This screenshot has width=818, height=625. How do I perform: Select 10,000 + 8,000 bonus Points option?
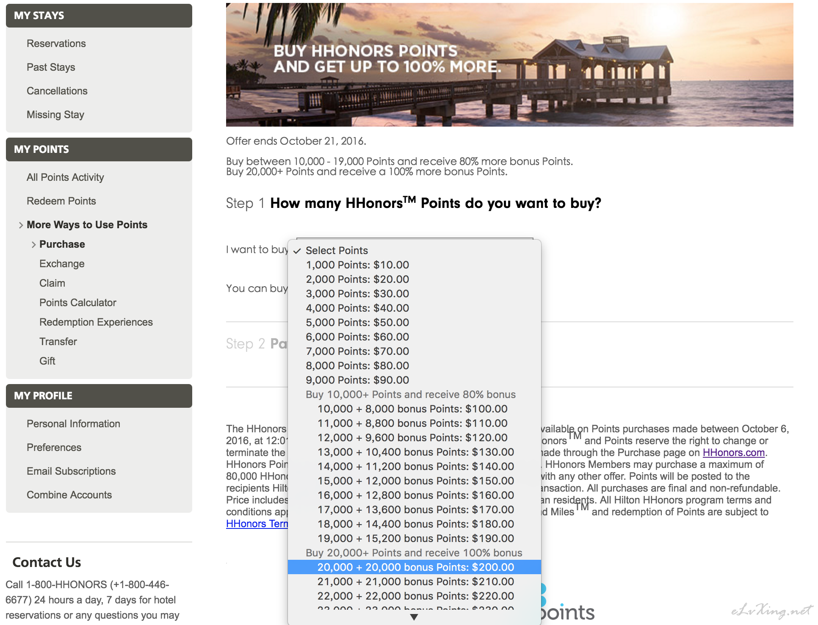click(x=415, y=409)
